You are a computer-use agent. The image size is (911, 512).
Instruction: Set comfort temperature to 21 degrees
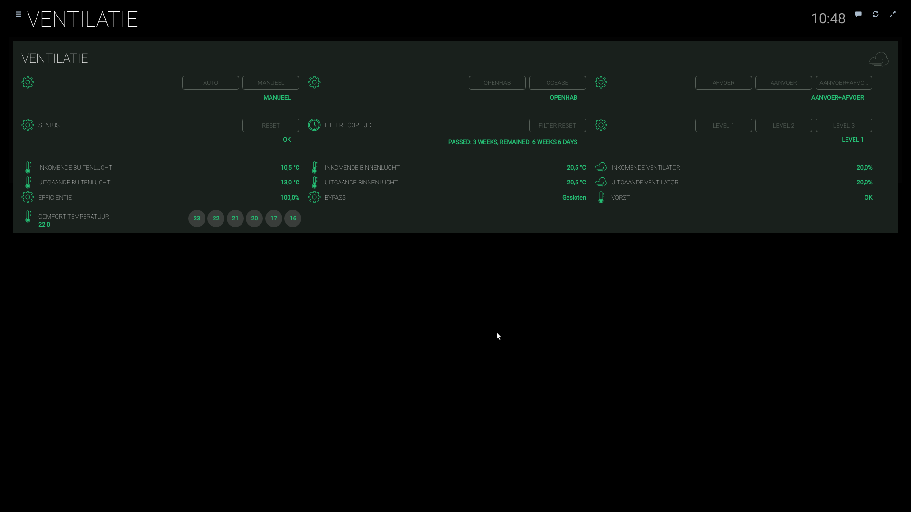(235, 219)
